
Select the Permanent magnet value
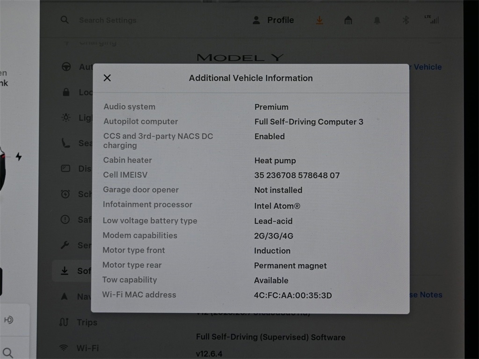point(290,266)
